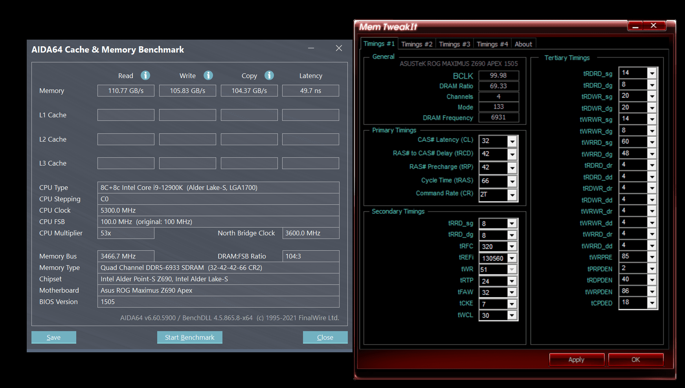Open the tRDRD_sg dropdown
Image resolution: width=685 pixels, height=388 pixels.
pyautogui.click(x=652, y=73)
